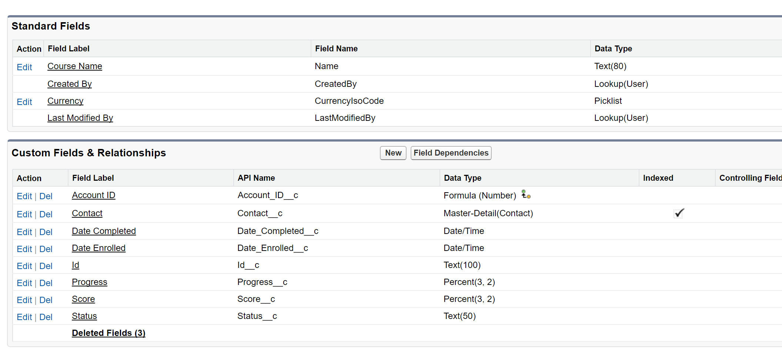
Task: Edit the Score custom field
Action: 24,300
